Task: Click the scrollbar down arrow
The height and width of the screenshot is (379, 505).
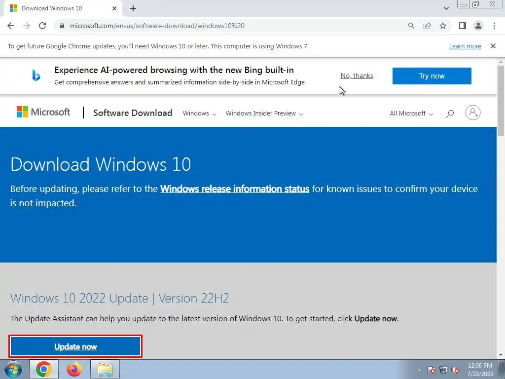Action: tap(501, 355)
